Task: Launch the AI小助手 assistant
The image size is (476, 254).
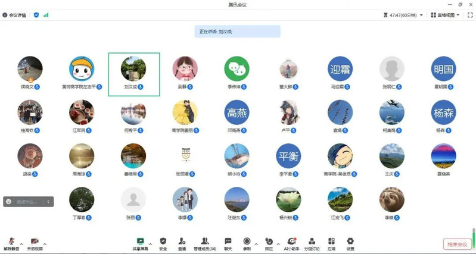Action: 291,243
